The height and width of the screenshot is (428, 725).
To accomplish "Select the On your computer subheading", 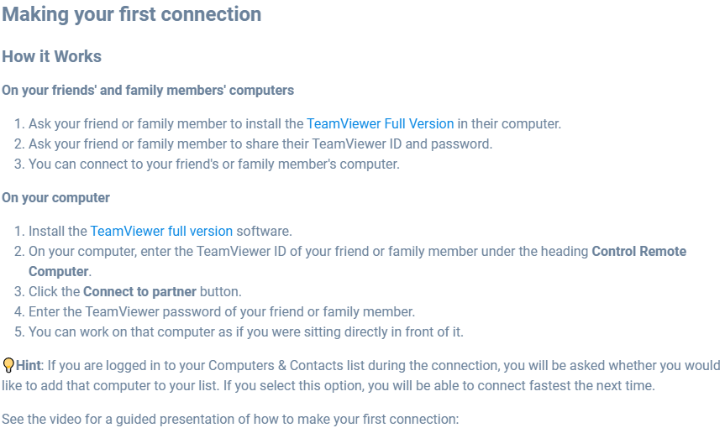I will point(56,197).
